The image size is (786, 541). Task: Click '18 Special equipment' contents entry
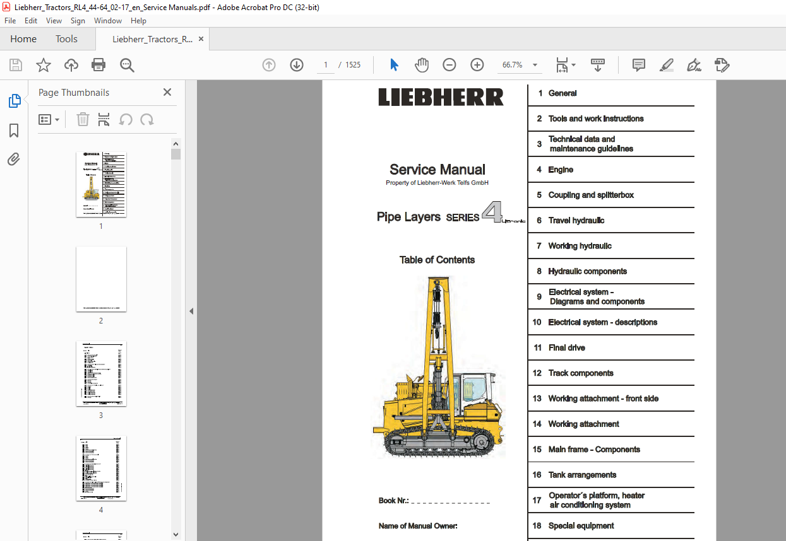[573, 526]
